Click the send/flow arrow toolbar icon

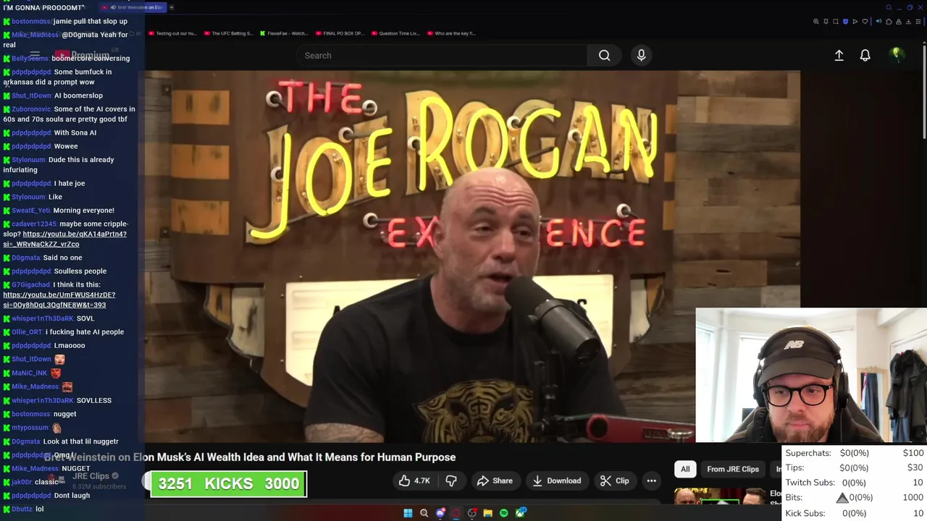tap(855, 22)
